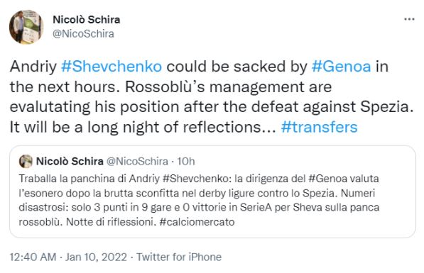Click the 12:40 AM timestamp
This screenshot has width=424, height=273.
[x=33, y=257]
